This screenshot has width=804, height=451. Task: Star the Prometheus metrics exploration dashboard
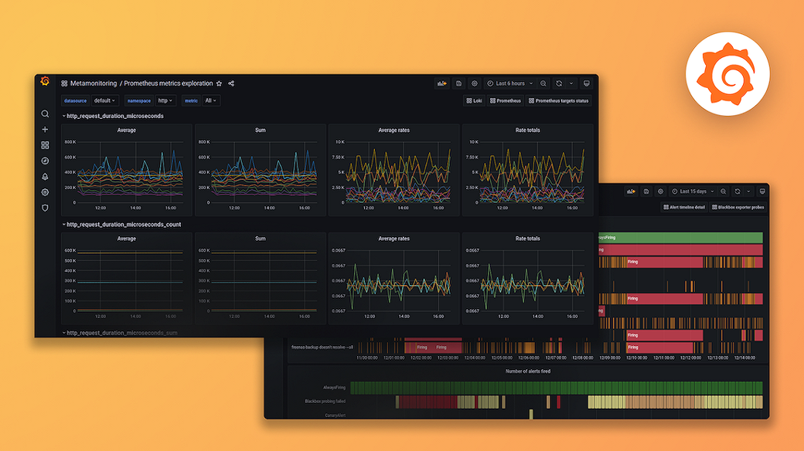(219, 83)
